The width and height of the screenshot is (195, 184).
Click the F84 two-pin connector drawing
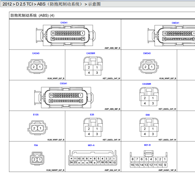37,159
